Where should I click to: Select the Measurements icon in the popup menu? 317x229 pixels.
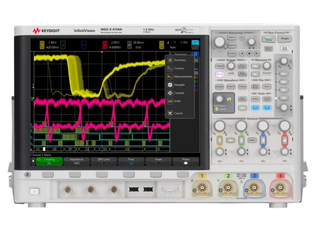[170, 76]
